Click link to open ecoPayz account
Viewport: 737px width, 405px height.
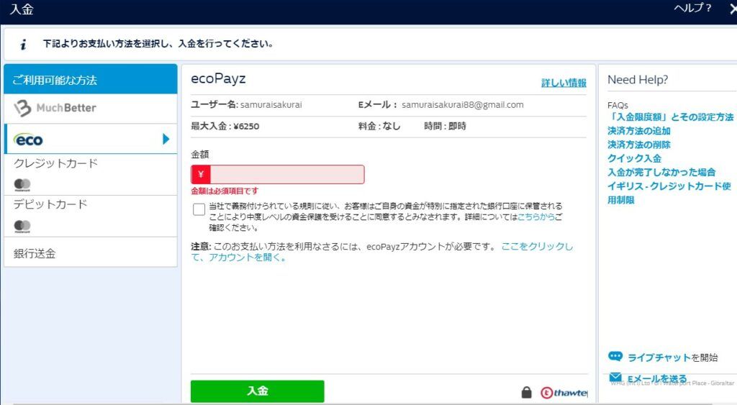[x=381, y=252]
